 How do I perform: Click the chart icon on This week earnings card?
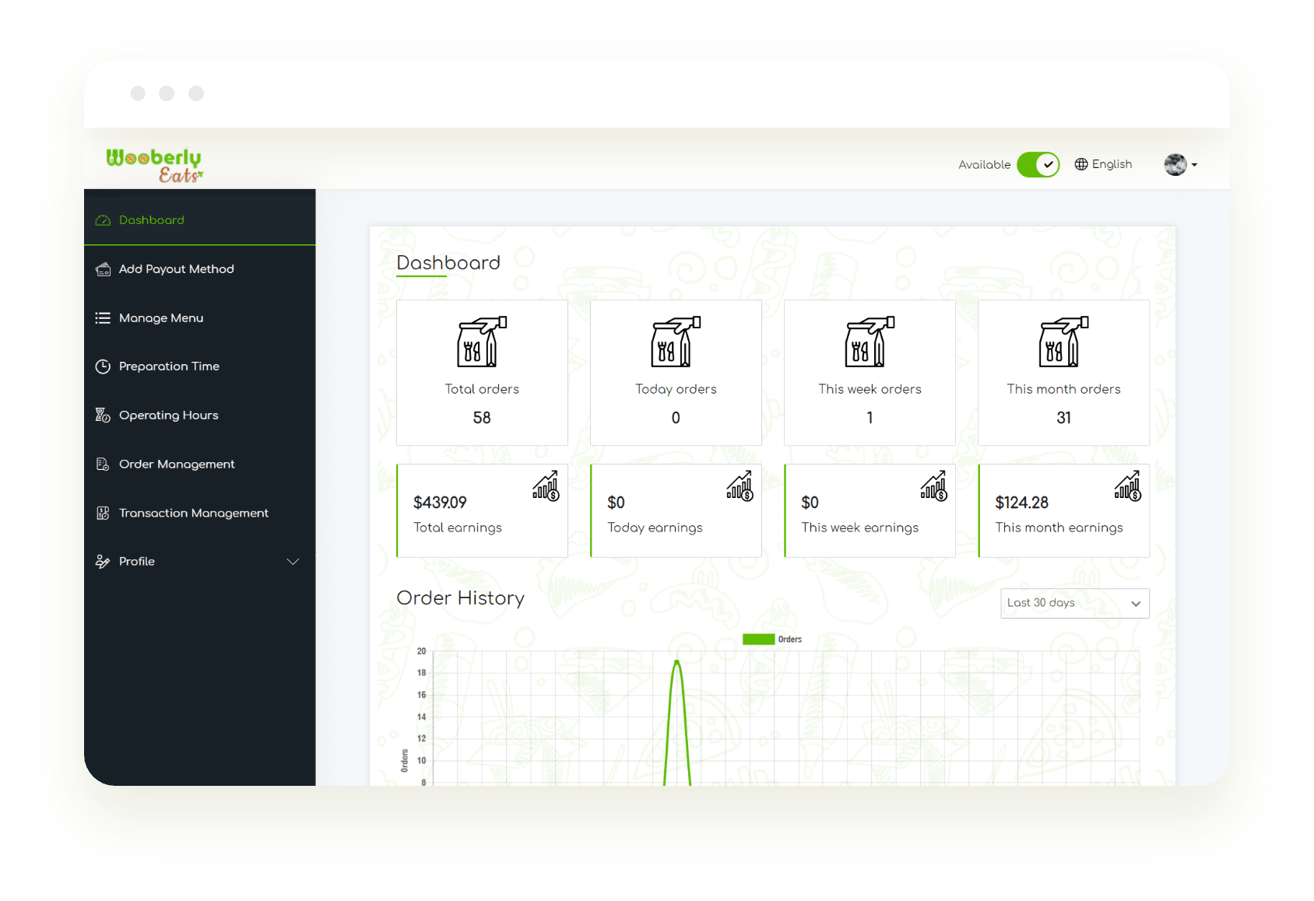click(933, 486)
